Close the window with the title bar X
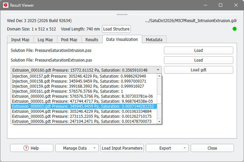The width and height of the screenshot is (244, 162). tap(236, 5)
